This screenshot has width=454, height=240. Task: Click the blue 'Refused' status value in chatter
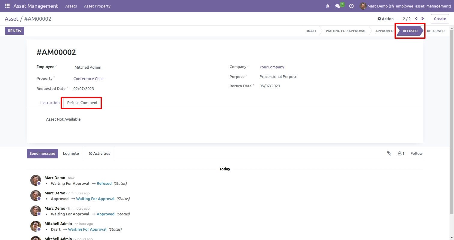point(104,183)
